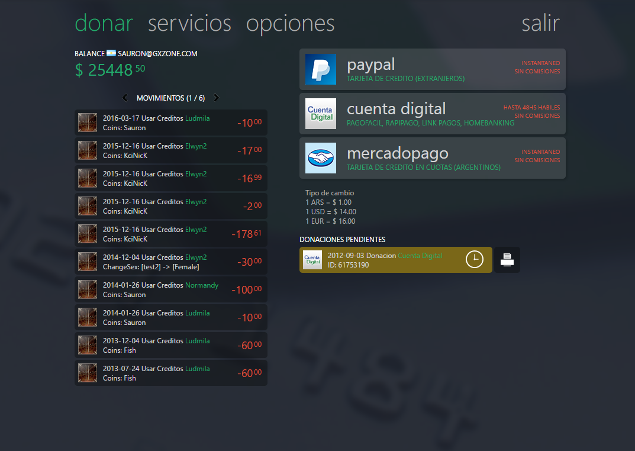Click the MercadoPago handshake icon
The image size is (635, 451).
coord(320,158)
